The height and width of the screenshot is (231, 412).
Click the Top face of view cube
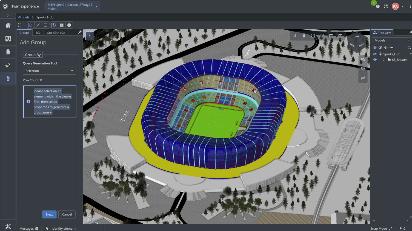356,37
